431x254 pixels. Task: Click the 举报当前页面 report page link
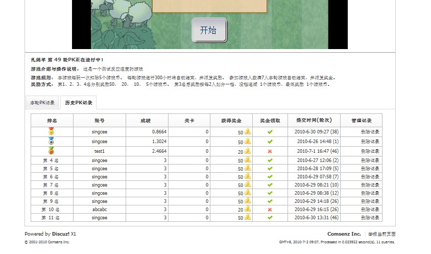(382, 234)
